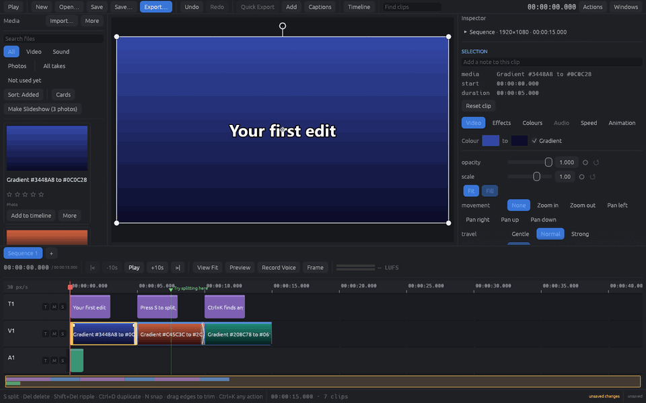Toggle the T button on track T1
The height and width of the screenshot is (403, 646).
coord(46,307)
